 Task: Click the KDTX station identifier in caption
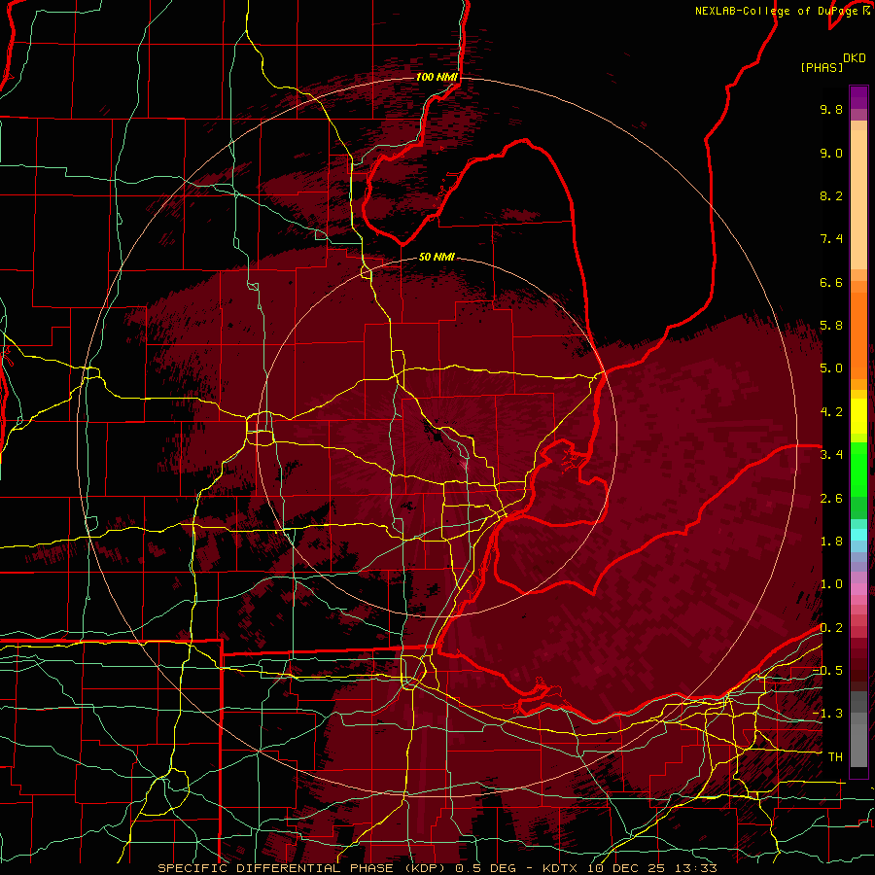coord(562,868)
